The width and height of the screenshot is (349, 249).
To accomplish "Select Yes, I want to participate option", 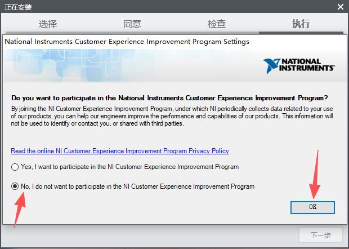I will 15,167.
